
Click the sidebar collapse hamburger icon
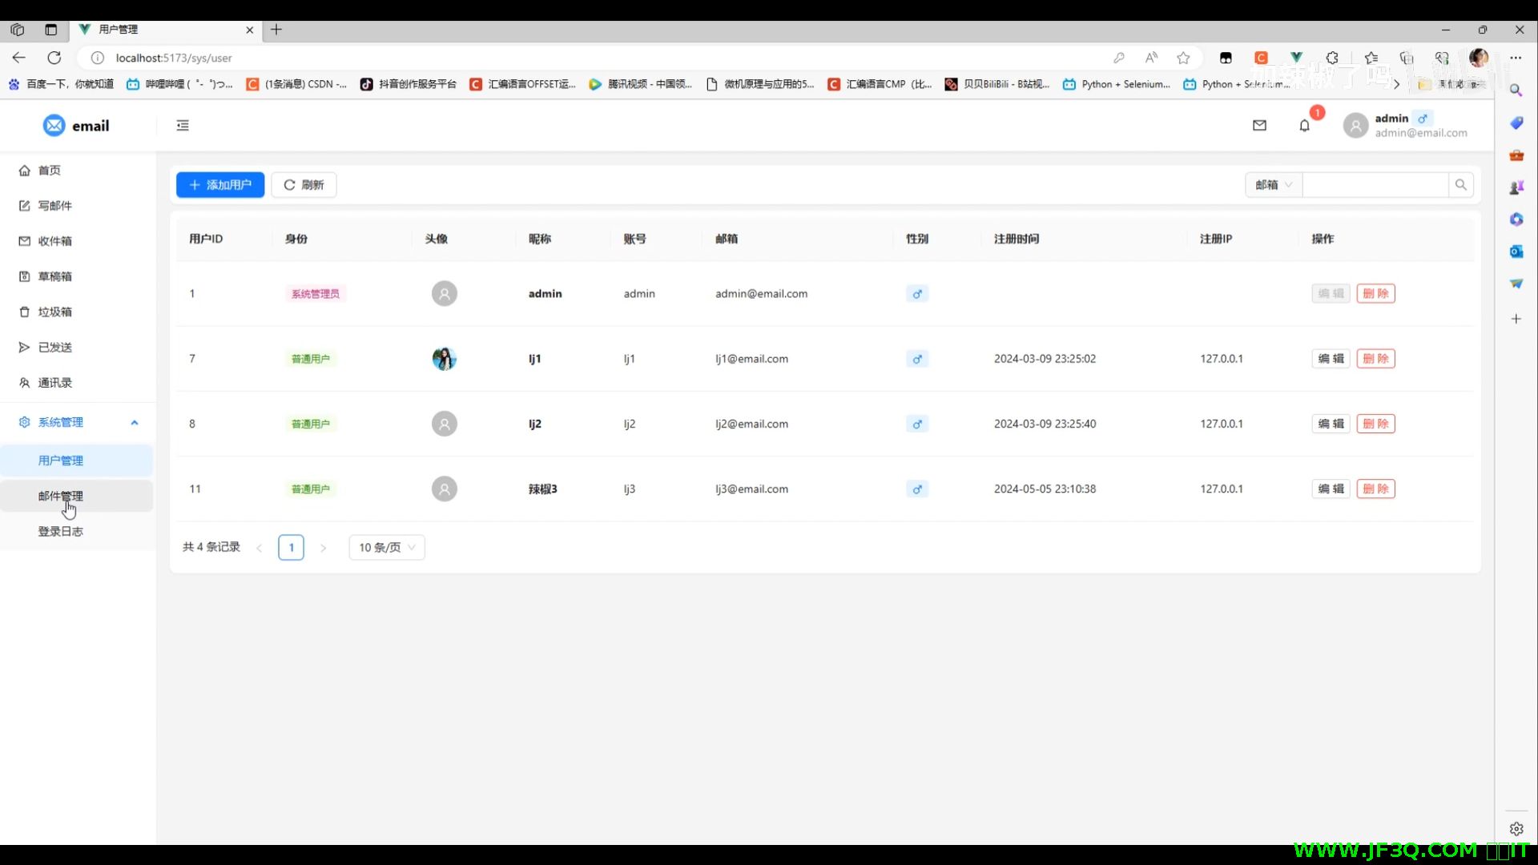point(183,125)
